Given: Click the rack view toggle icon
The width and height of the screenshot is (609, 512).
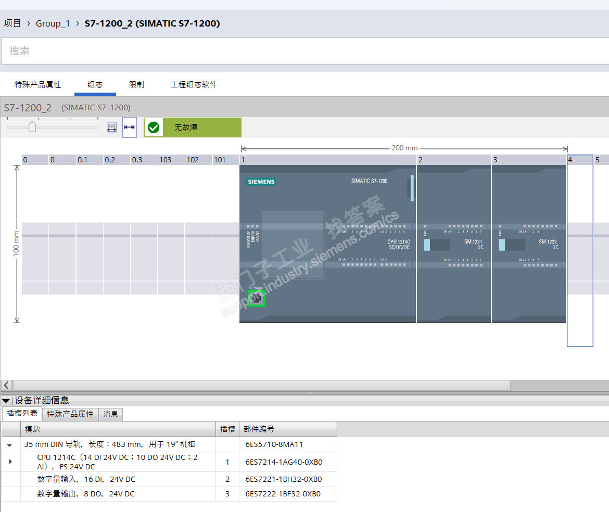Looking at the screenshot, I should (x=111, y=127).
